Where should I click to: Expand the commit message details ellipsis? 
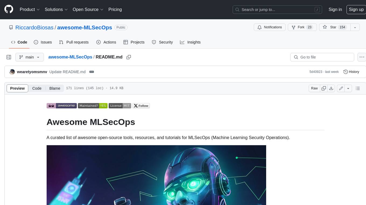(x=91, y=72)
